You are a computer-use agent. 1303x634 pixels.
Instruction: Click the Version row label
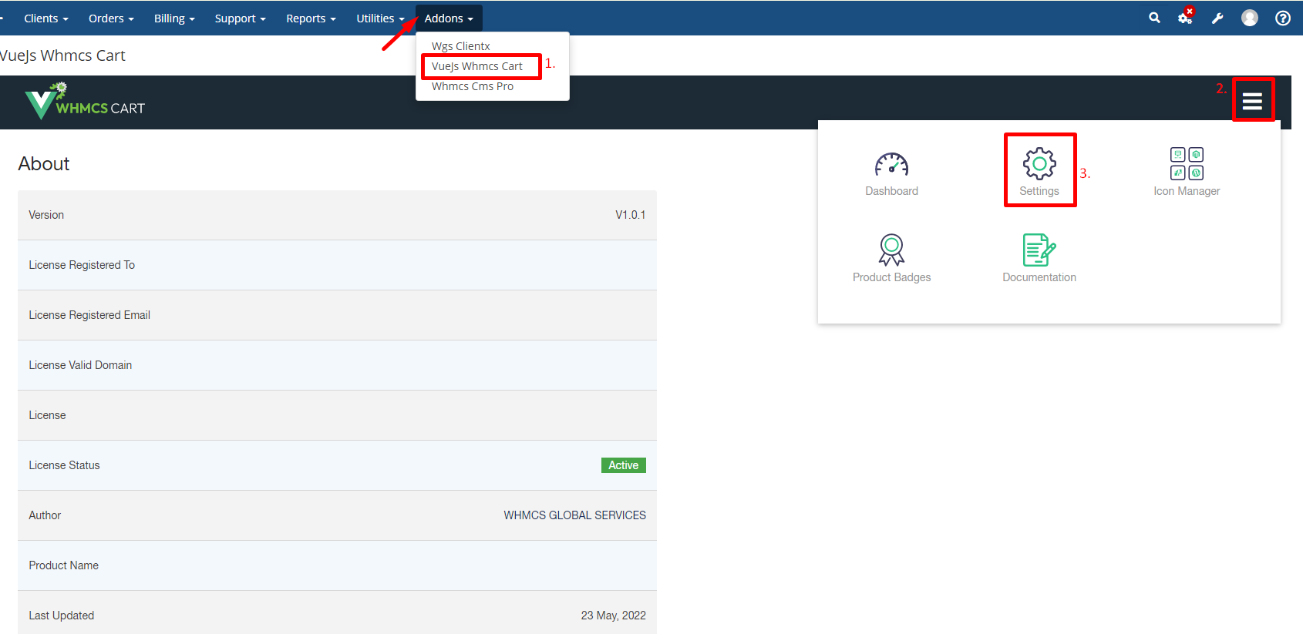pyautogui.click(x=46, y=215)
